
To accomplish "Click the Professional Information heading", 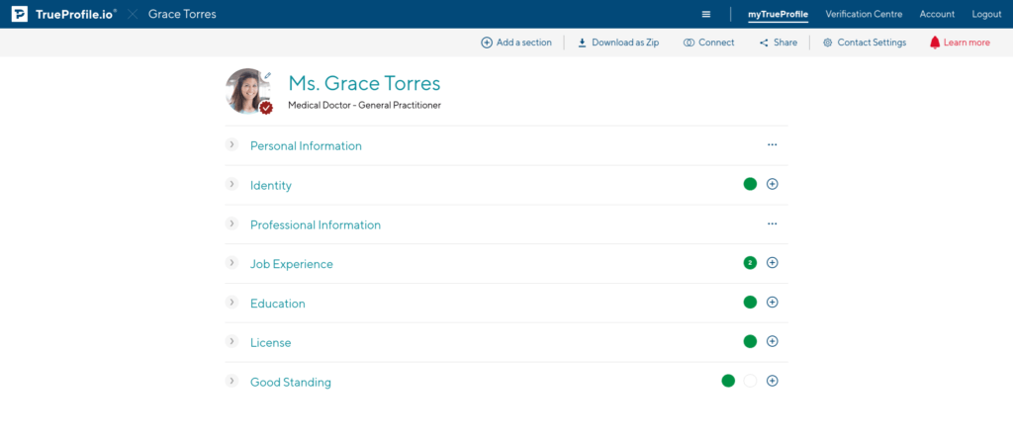I will click(x=316, y=224).
